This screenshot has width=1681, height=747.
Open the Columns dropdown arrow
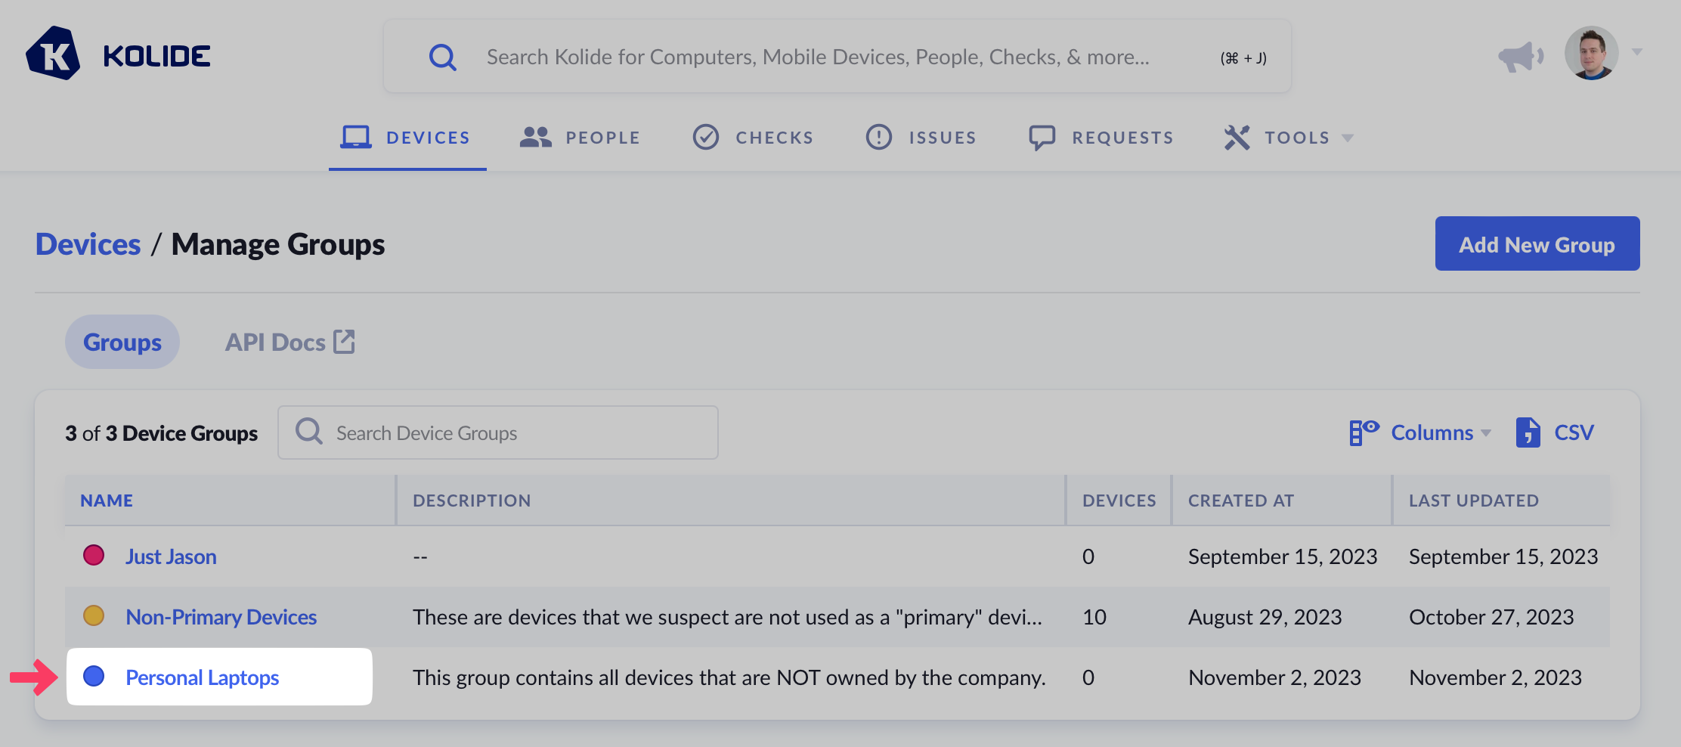1486,433
